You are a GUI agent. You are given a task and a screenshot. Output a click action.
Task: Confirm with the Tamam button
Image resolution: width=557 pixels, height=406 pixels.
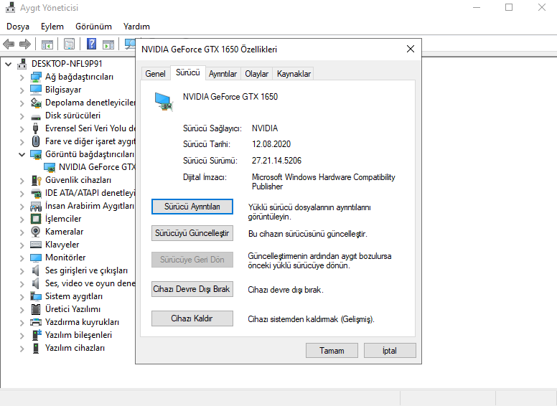point(332,351)
